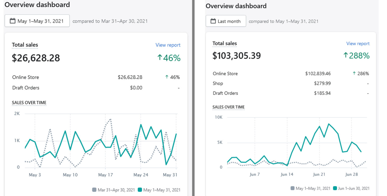Select the $103,305.39 total sales amount
The image size is (387, 196).
coord(237,55)
